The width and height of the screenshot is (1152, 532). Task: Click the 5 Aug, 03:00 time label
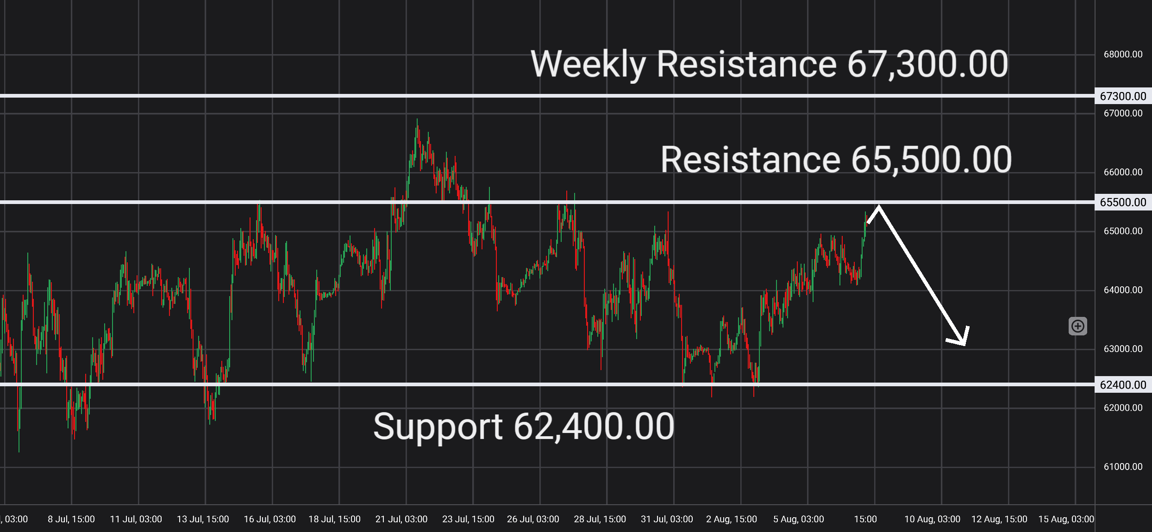pyautogui.click(x=799, y=519)
